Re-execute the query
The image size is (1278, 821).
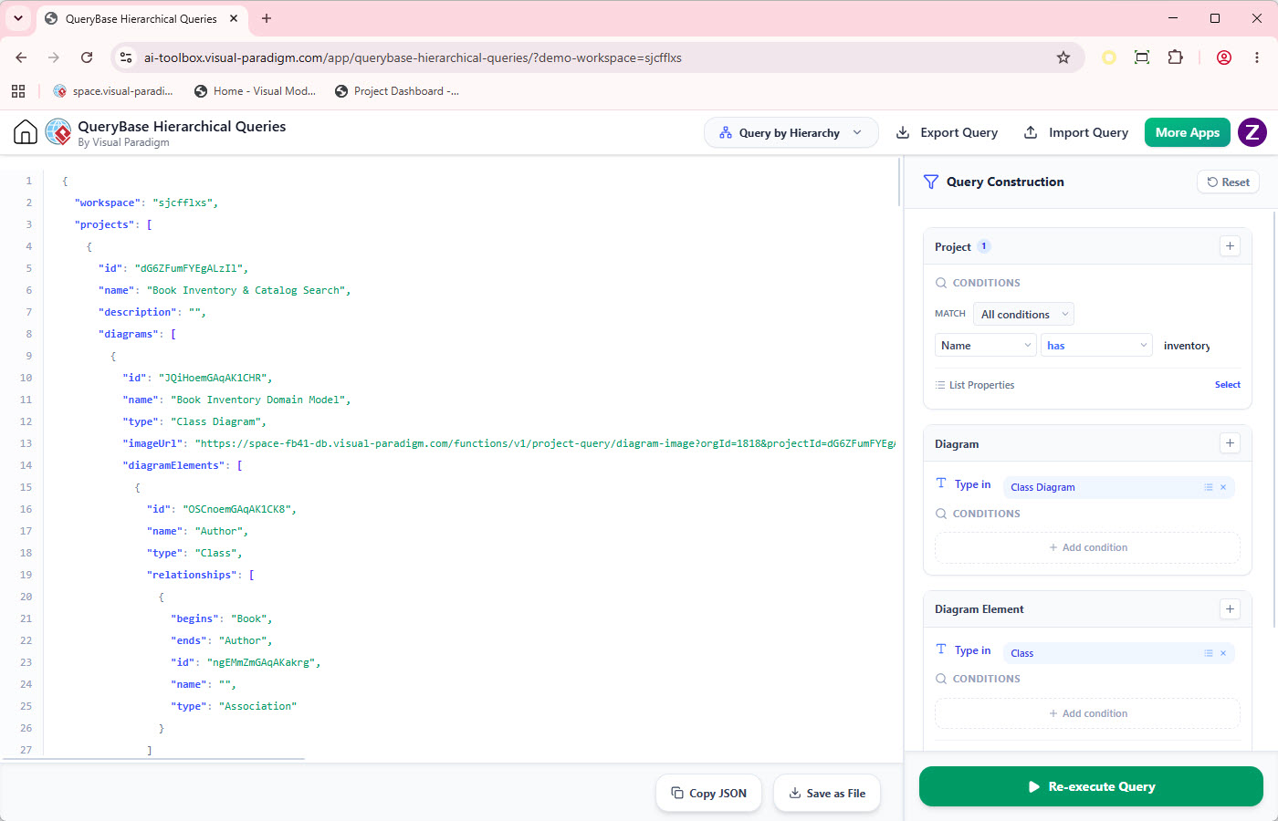point(1091,786)
